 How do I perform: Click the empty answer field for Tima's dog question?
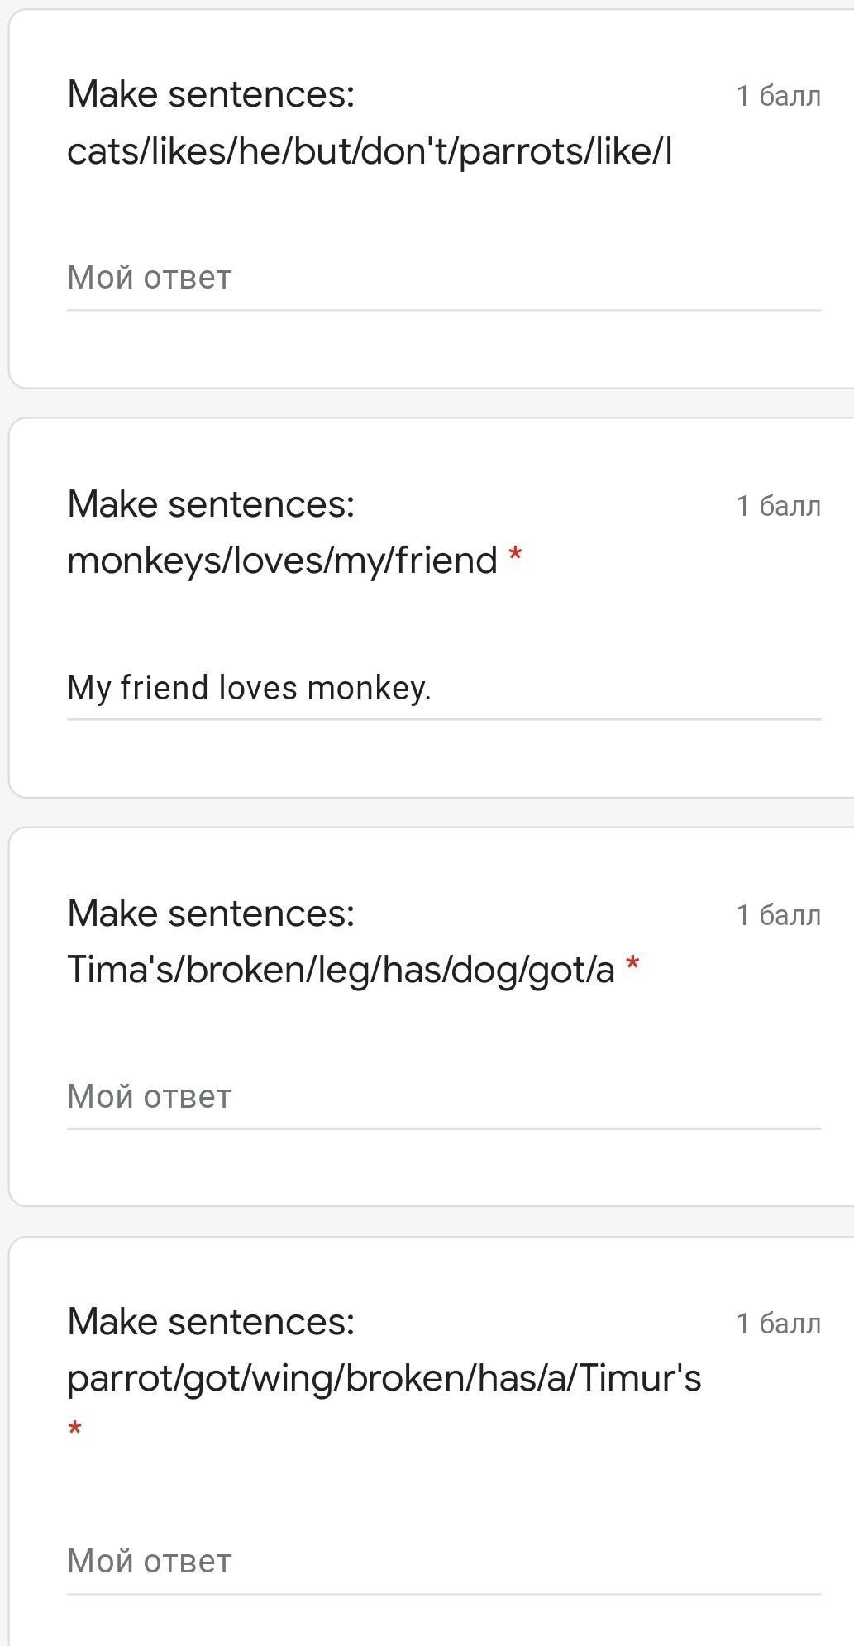point(443,1097)
